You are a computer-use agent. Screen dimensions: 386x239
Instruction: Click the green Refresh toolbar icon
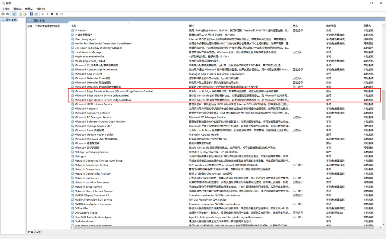21,14
